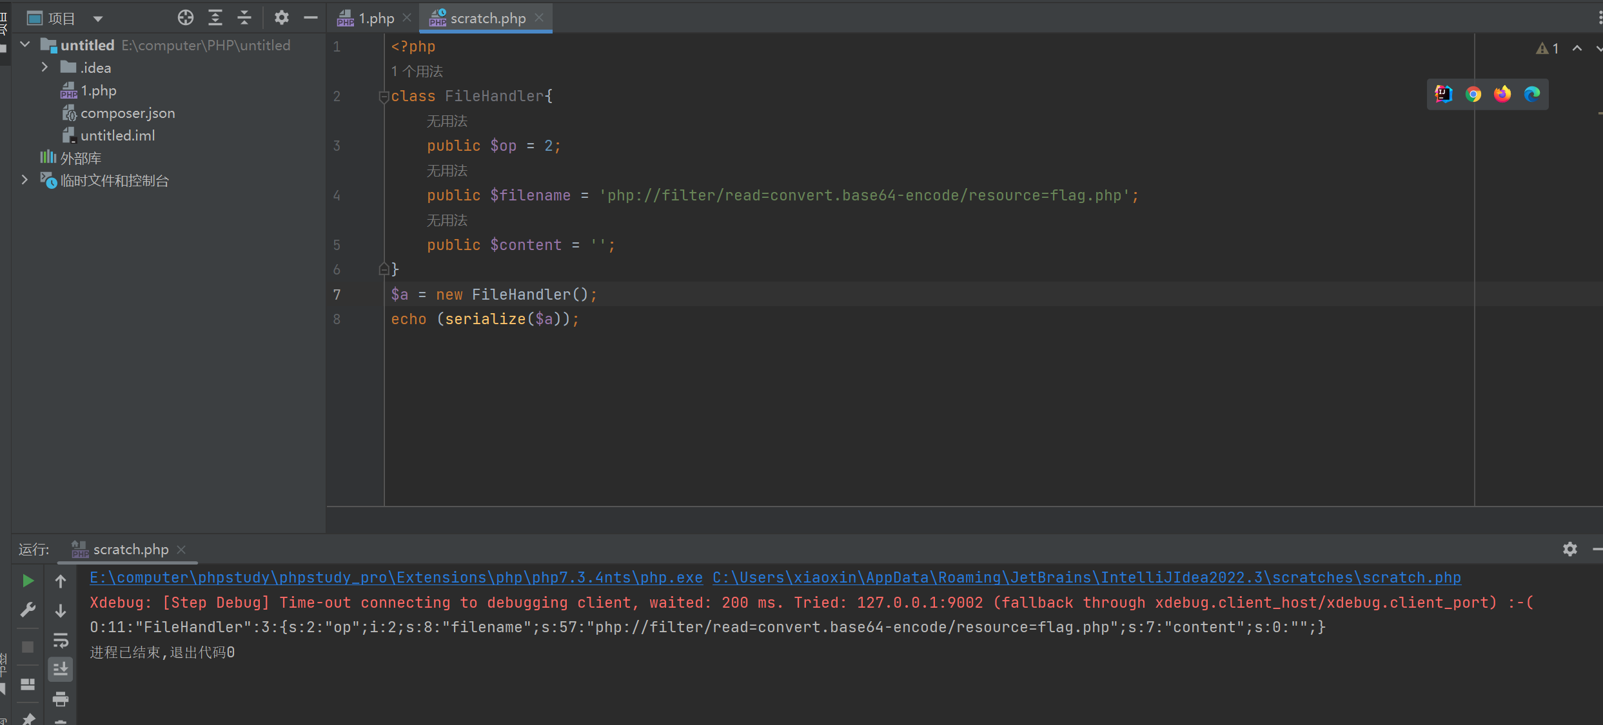The width and height of the screenshot is (1603, 725).
Task: Toggle scroll to end of console
Action: 61,669
